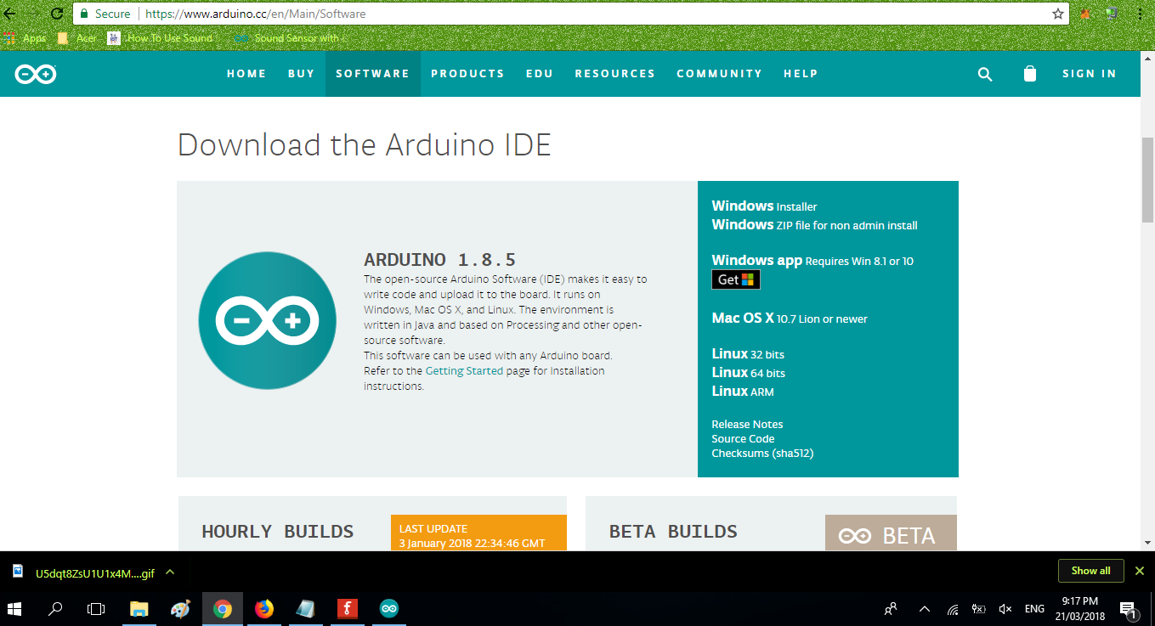Open the Release Notes link
Viewport: 1155px width, 626px height.
(747, 425)
